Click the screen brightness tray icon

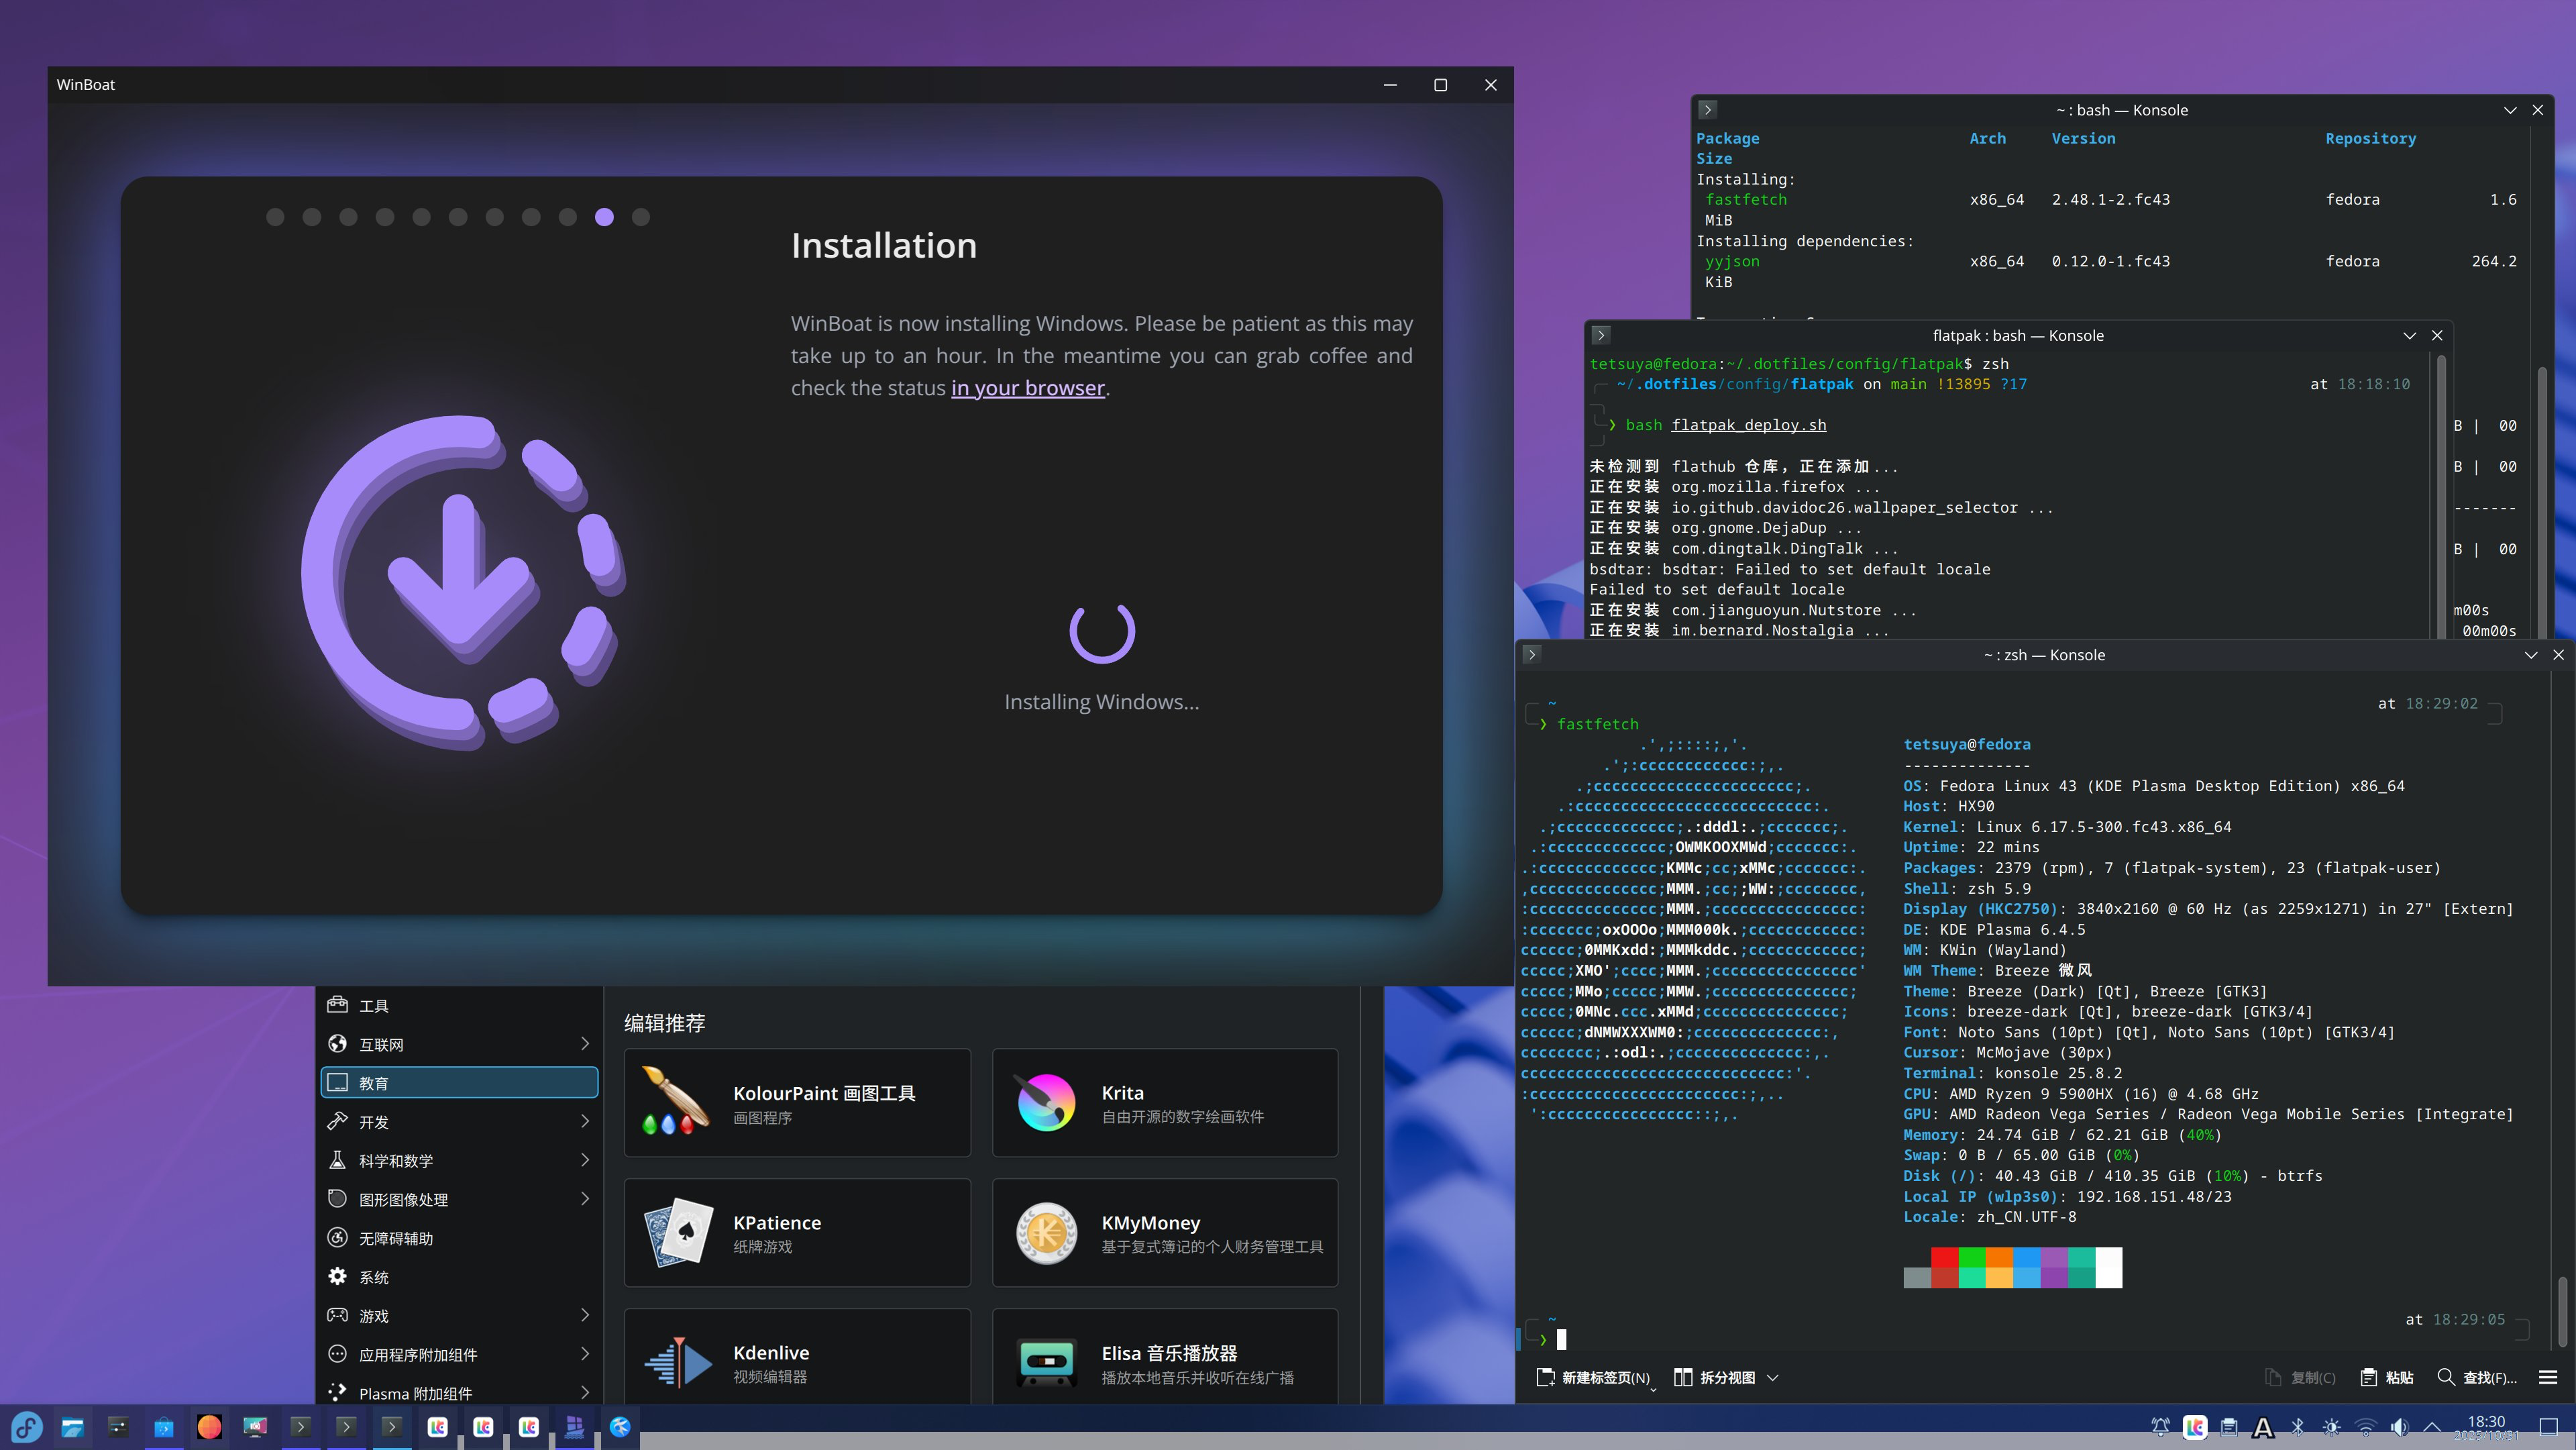(2331, 1427)
